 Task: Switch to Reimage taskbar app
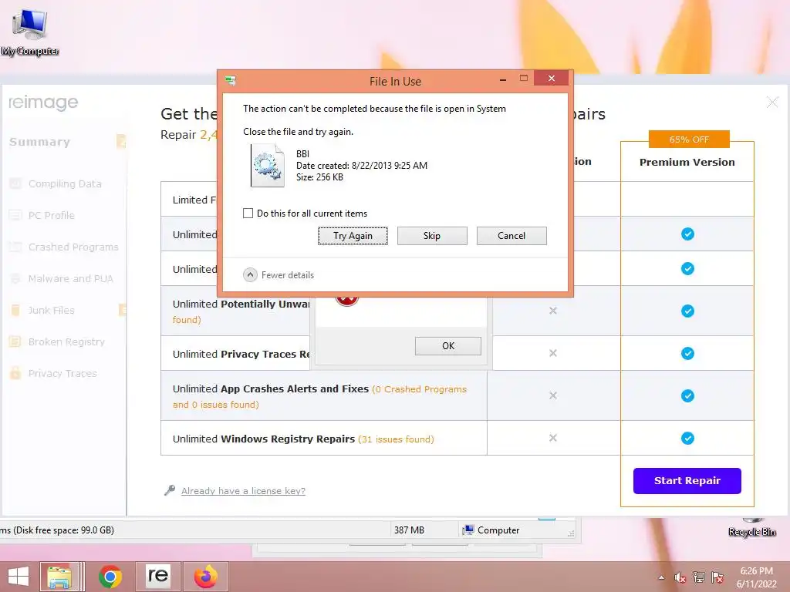click(x=157, y=577)
